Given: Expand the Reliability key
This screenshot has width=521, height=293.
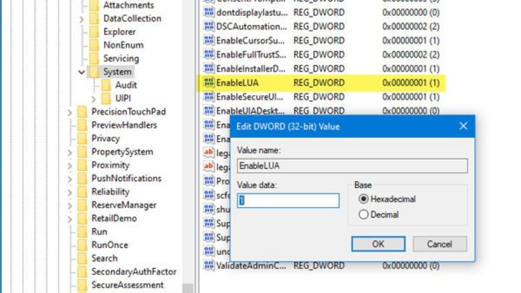Looking at the screenshot, I should pos(70,192).
